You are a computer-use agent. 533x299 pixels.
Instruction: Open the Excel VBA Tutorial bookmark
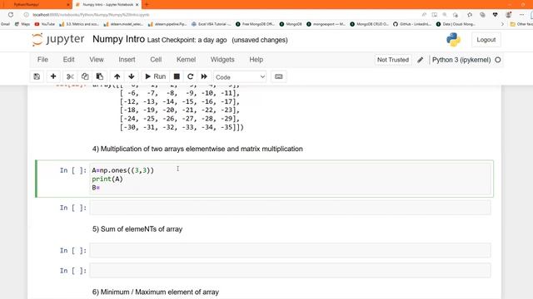coord(211,24)
